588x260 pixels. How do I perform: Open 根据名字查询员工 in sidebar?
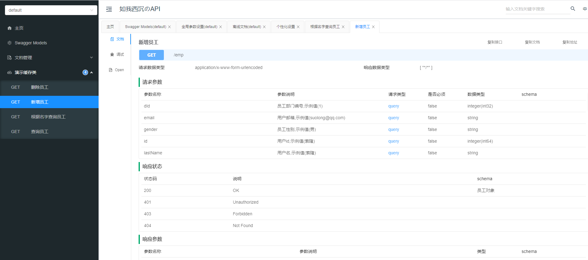pyautogui.click(x=49, y=117)
